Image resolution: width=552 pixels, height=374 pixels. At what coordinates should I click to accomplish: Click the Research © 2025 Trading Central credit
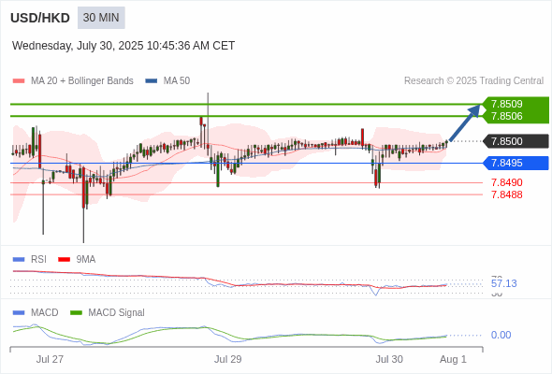point(473,81)
